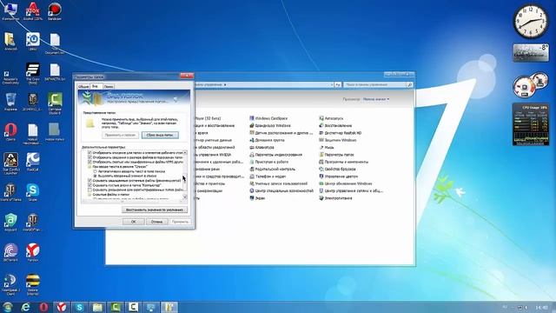Click the weather gadget showing temperature
The image size is (556, 313).
[x=531, y=52]
